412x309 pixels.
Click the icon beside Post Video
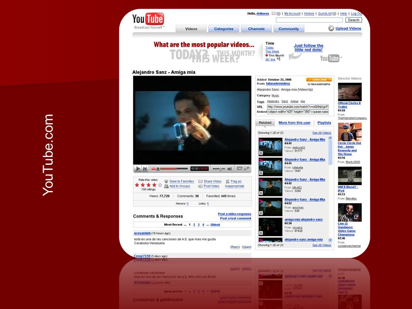pos(200,186)
